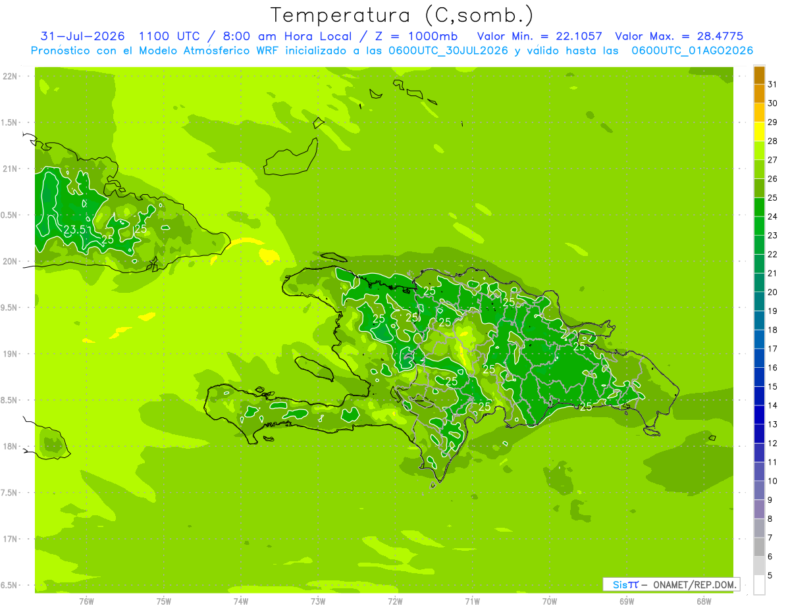Click the 22N latitude axis label
Viewport: 790px width, 610px height.
pyautogui.click(x=10, y=76)
